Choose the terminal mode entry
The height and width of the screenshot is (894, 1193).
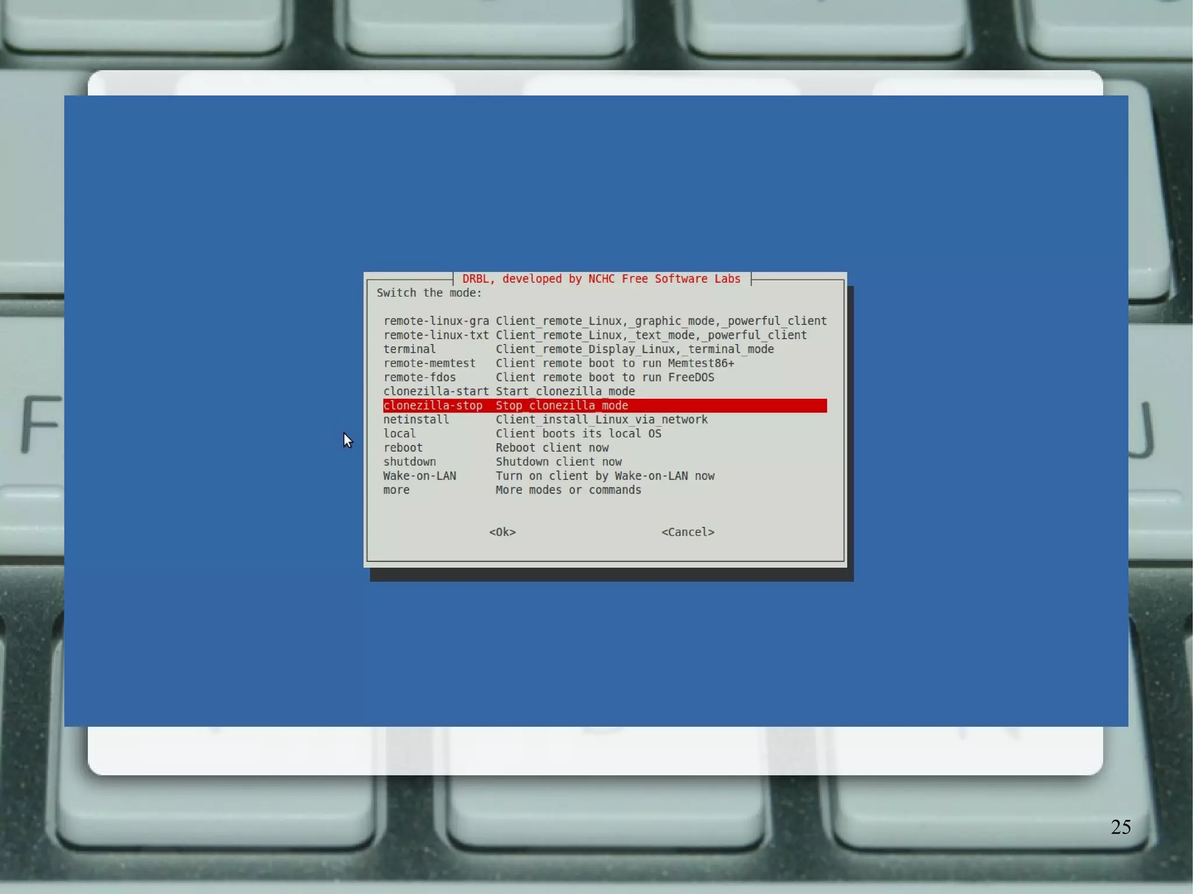(x=410, y=349)
